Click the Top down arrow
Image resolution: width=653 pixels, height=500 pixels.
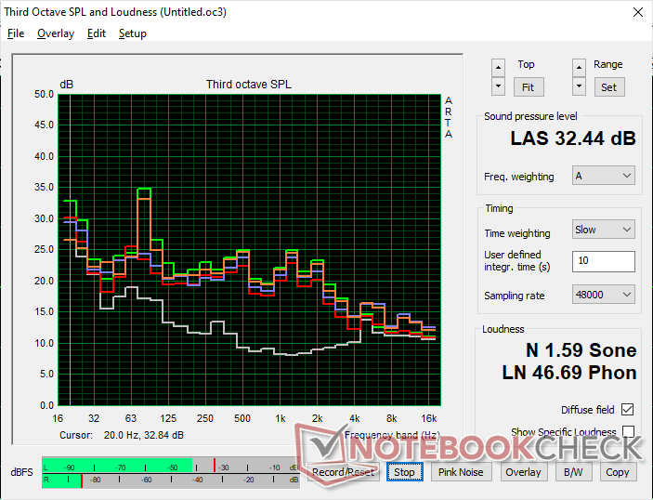coord(499,86)
